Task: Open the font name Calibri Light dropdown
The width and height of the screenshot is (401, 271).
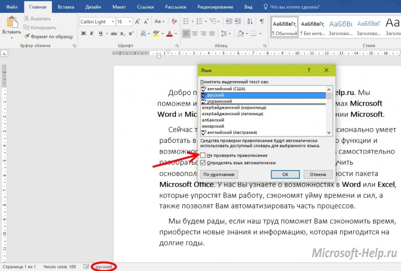Action: pos(113,22)
